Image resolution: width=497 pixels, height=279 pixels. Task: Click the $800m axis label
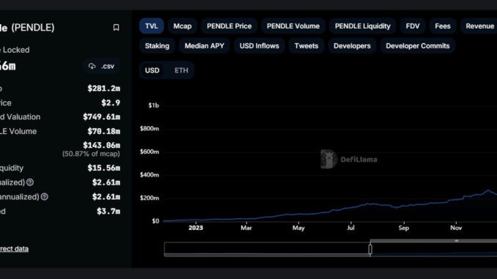click(150, 129)
